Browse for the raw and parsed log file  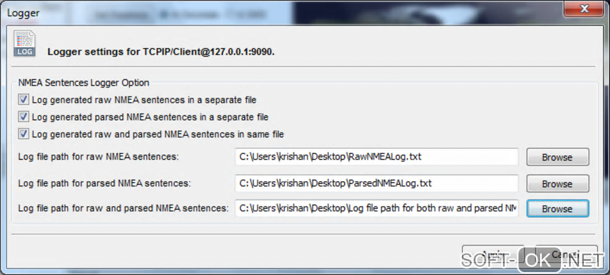coord(557,209)
